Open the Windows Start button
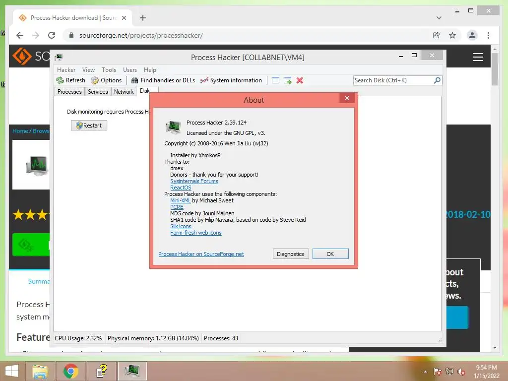 point(12,371)
